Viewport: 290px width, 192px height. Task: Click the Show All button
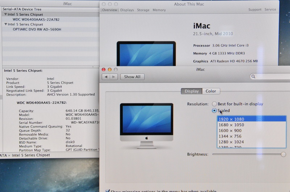tap(132, 77)
